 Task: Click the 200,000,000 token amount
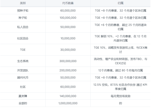tap(68, 70)
